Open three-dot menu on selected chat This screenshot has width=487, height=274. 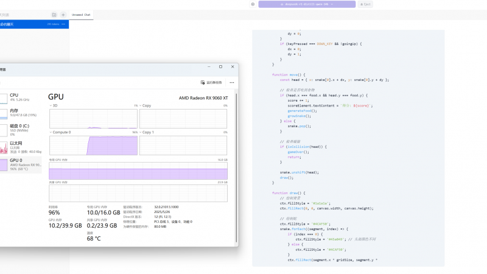(x=63, y=24)
